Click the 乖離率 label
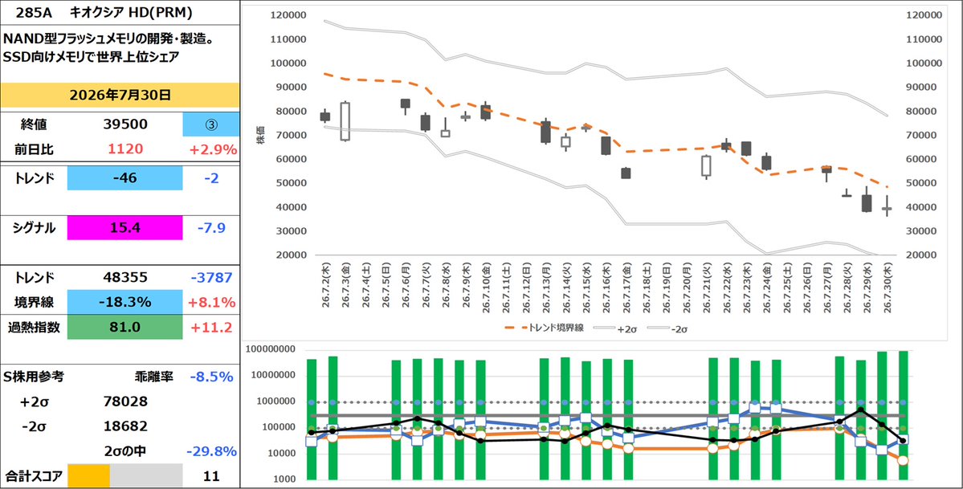 (153, 377)
